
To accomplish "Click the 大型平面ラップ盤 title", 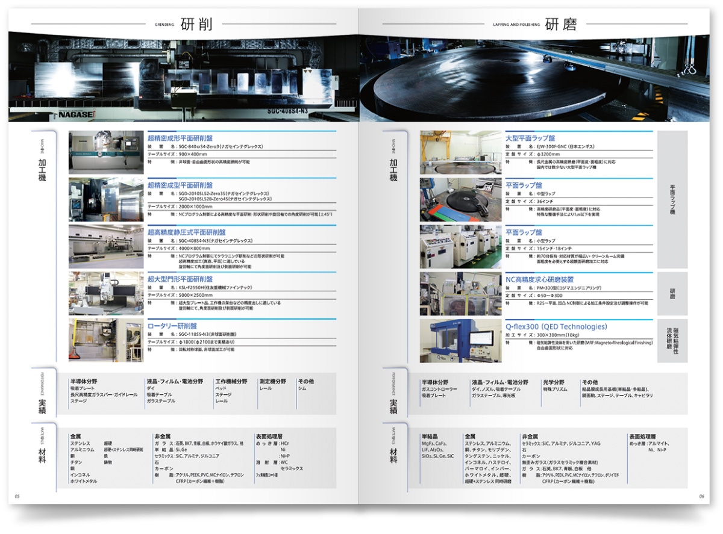I will pyautogui.click(x=530, y=138).
